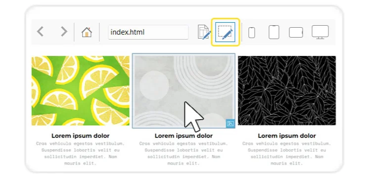Click paragraph under black leaf image

tap(287, 153)
